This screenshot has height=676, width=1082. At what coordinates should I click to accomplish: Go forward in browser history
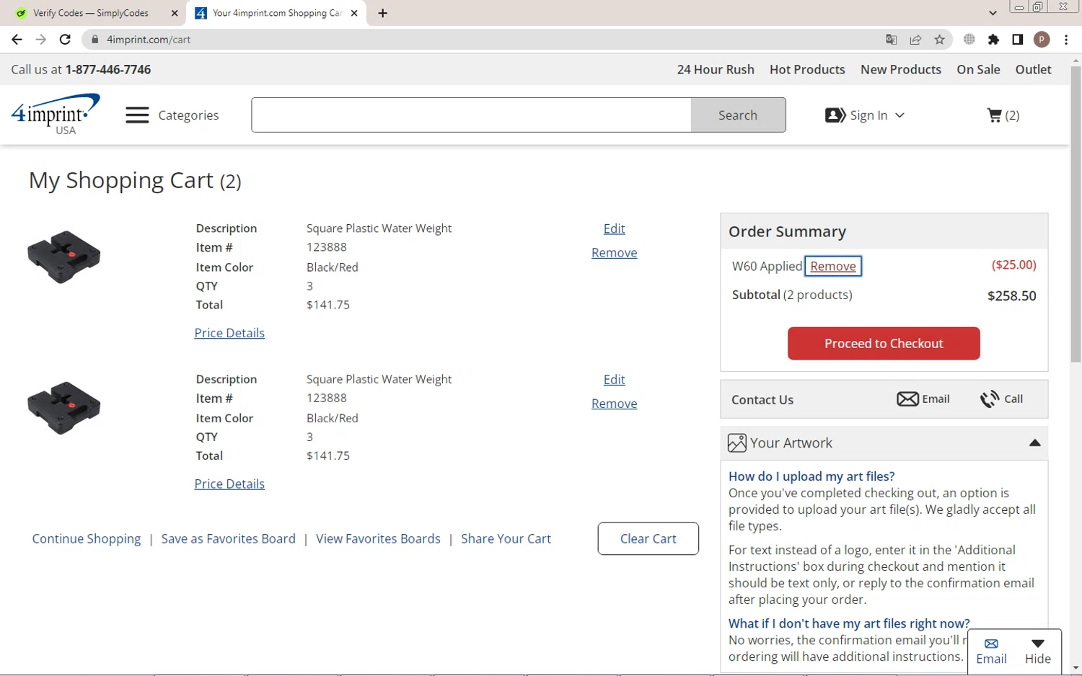[x=41, y=40]
